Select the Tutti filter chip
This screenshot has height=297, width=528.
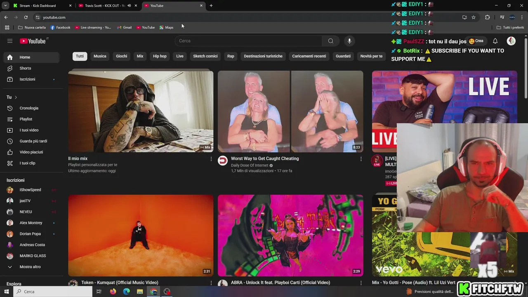(80, 56)
